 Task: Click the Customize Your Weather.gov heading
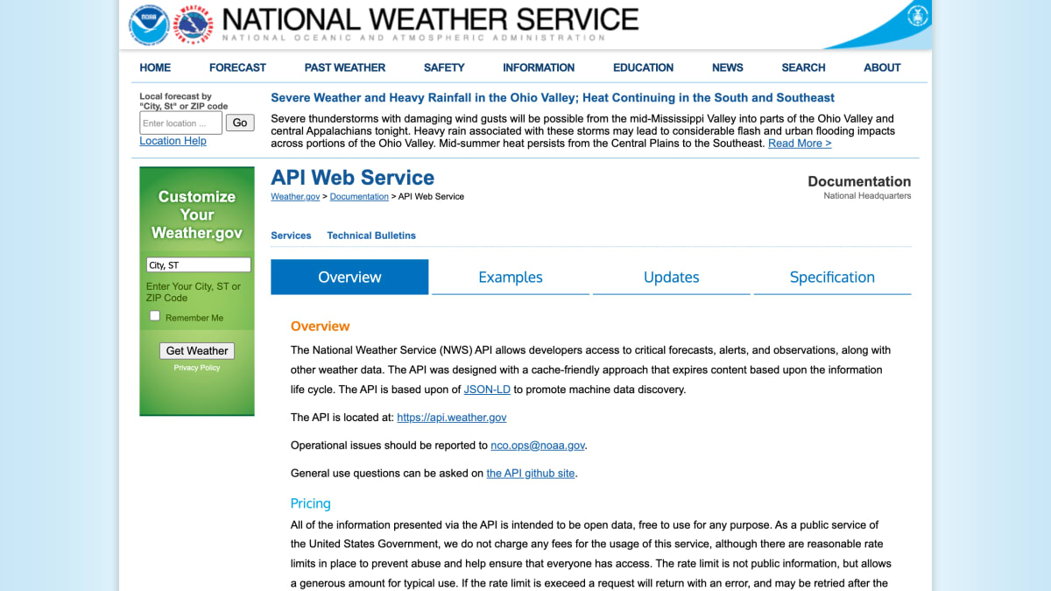coord(197,215)
